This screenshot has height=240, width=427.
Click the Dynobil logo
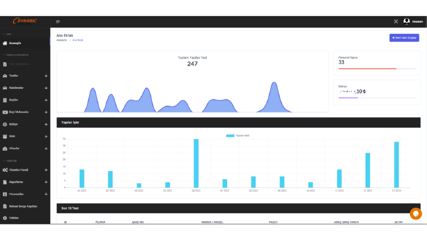25,21
